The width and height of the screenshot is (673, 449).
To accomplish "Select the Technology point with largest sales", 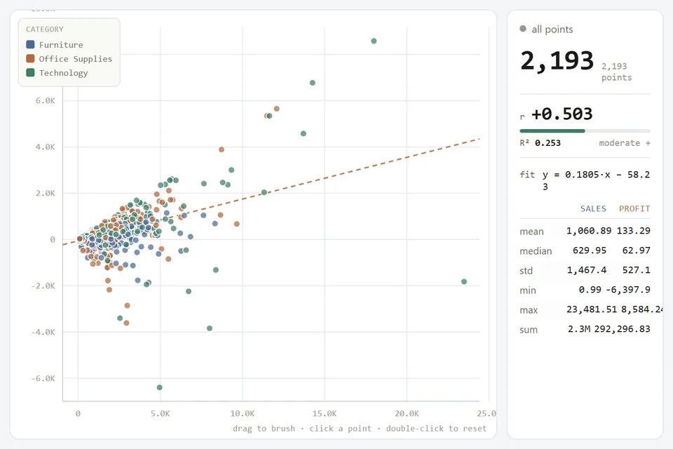I will click(x=464, y=281).
